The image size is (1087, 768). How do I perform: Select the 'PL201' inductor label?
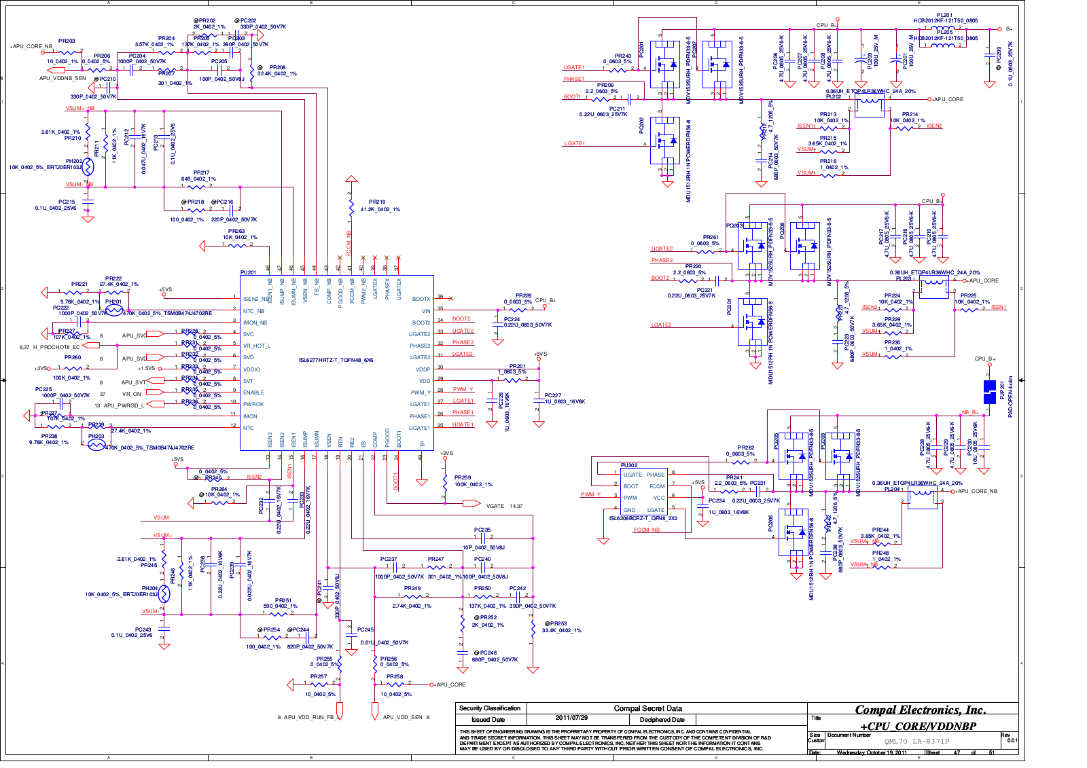click(944, 15)
